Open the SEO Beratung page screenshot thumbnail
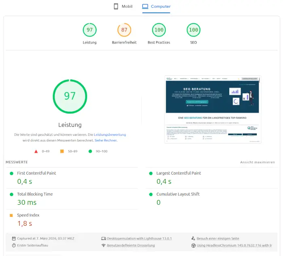The height and width of the screenshot is (256, 283). [x=213, y=109]
